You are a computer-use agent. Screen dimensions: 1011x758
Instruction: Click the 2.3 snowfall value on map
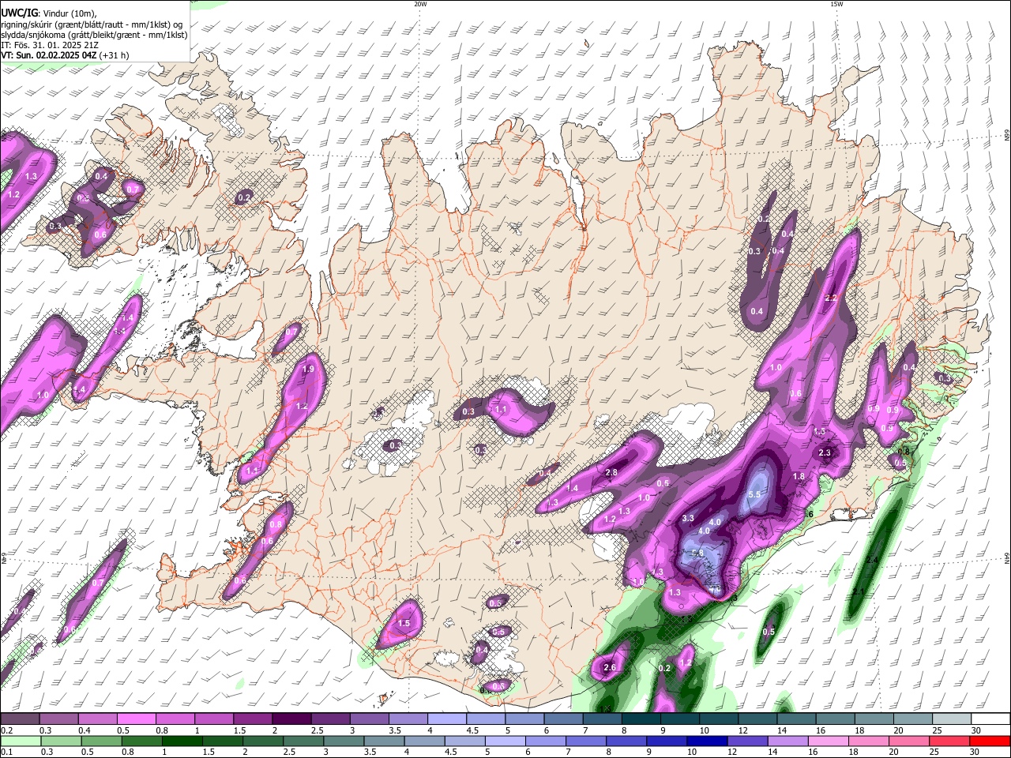tap(825, 452)
